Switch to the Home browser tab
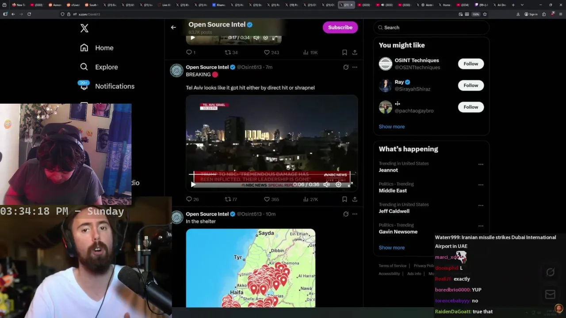 [x=444, y=5]
